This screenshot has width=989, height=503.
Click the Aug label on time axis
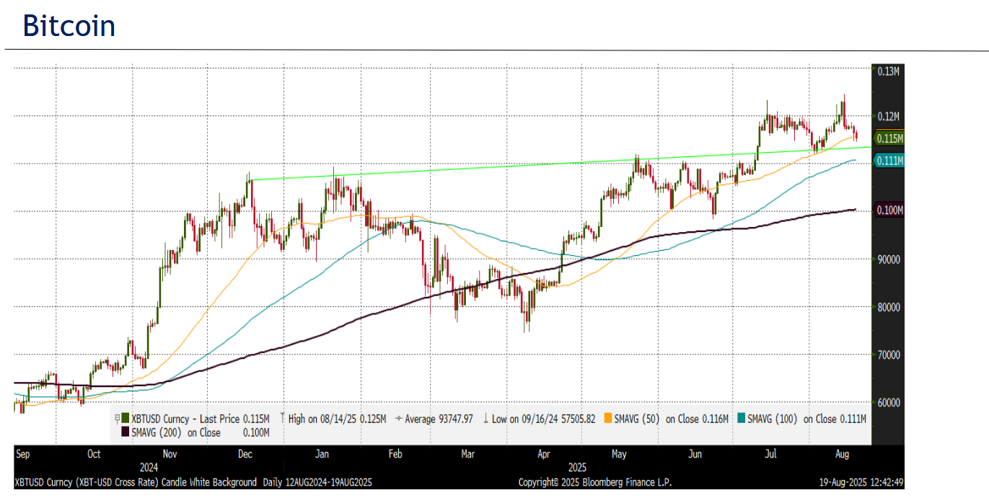[841, 455]
